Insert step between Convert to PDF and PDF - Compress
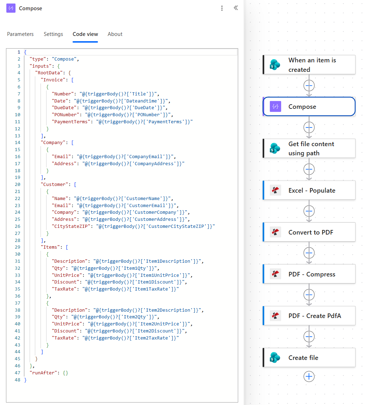The width and height of the screenshot is (365, 405). [x=309, y=253]
